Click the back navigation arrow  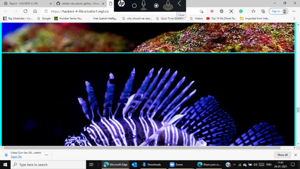6,11
